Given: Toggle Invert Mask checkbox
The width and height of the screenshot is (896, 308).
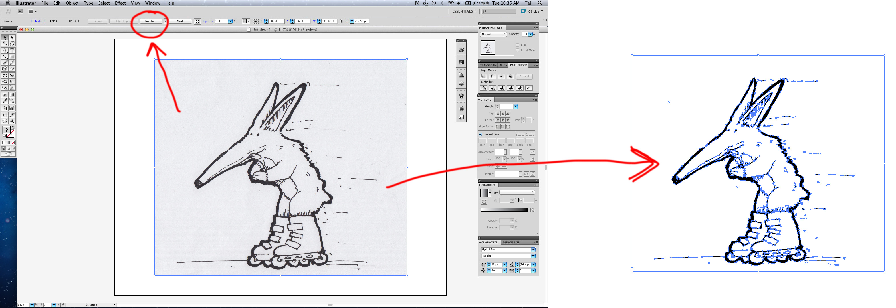Looking at the screenshot, I should 518,50.
